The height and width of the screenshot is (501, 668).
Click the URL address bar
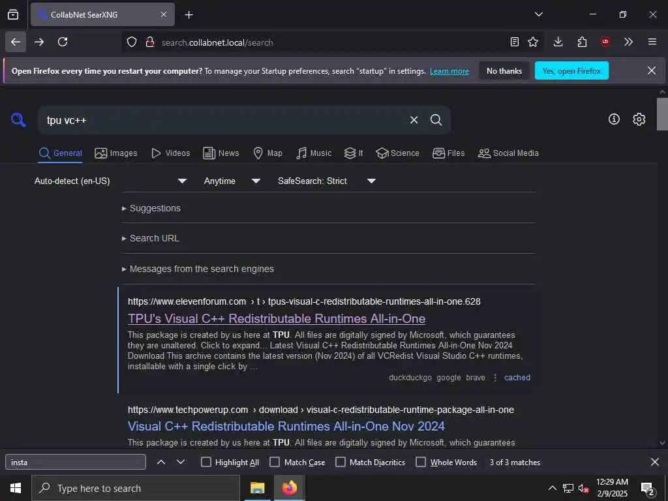coord(332,42)
